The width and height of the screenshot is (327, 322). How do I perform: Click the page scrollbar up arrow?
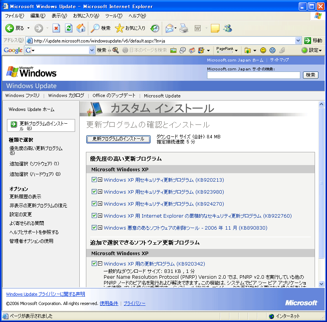[x=321, y=104]
